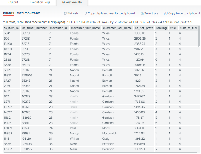
Task: Click ticket number 168129
Action: [26, 138]
